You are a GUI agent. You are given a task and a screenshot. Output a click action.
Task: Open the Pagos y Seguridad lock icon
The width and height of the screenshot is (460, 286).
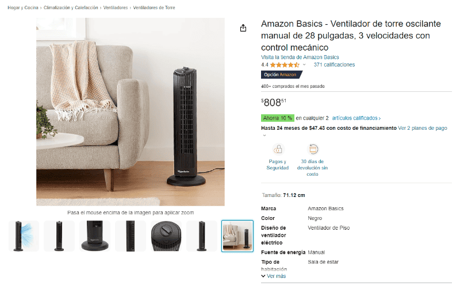tap(278, 149)
